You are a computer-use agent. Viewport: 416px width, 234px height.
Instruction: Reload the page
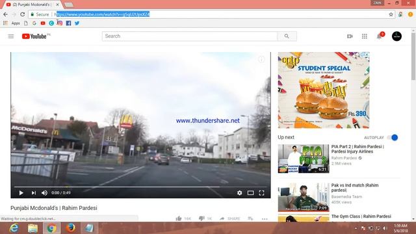(23, 14)
